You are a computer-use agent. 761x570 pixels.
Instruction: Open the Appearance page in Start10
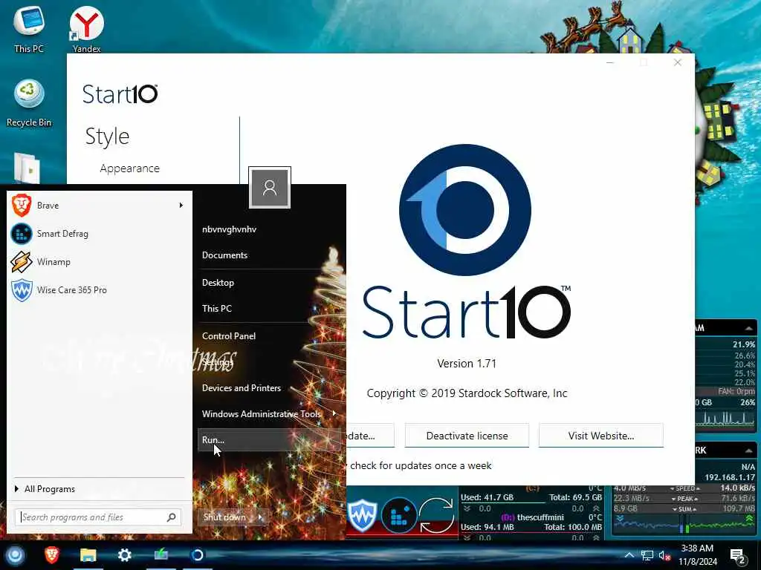tap(129, 168)
